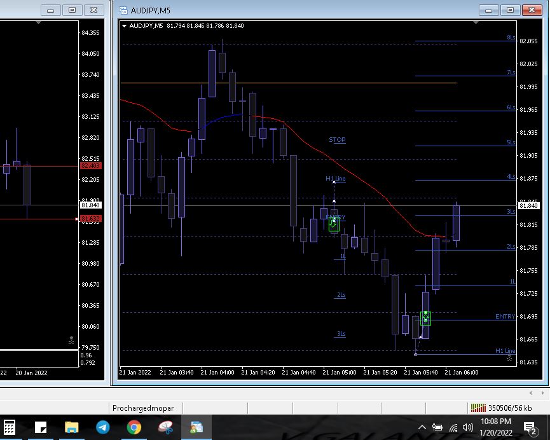This screenshot has height=440, width=550.
Task: Open Calculator from the taskbar
Action: pos(10,427)
